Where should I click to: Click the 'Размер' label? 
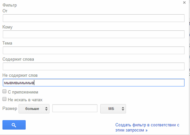(x=10, y=108)
